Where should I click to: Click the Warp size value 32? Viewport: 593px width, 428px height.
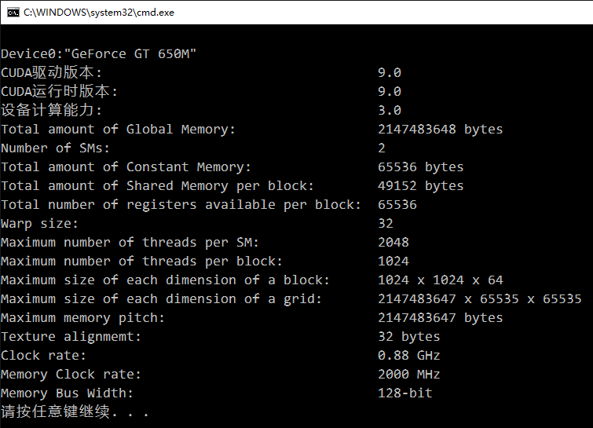386,223
